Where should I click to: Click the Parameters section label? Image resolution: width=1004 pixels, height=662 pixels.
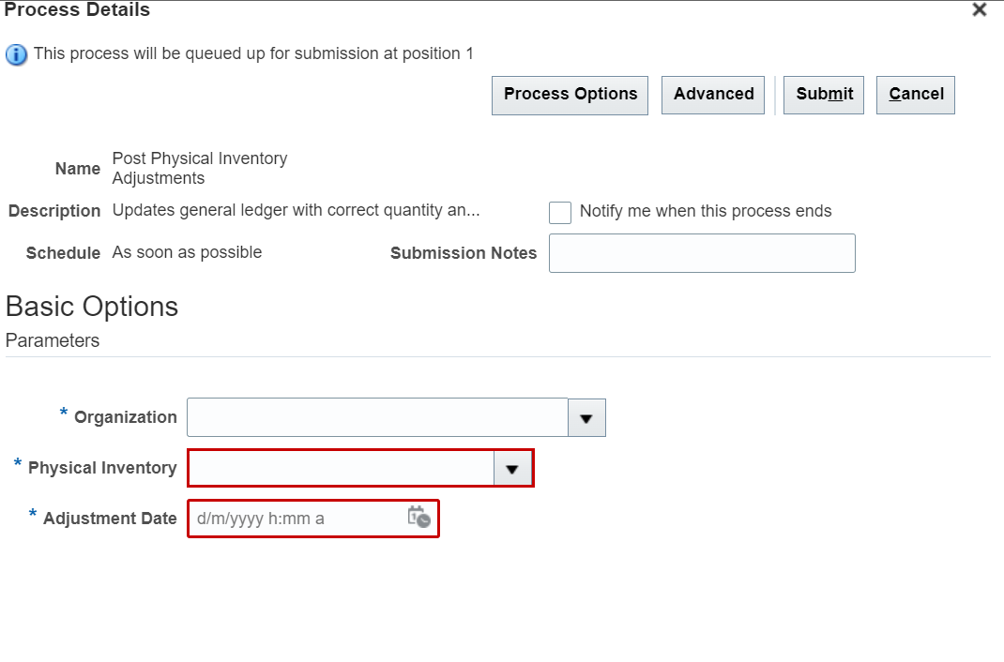point(52,340)
